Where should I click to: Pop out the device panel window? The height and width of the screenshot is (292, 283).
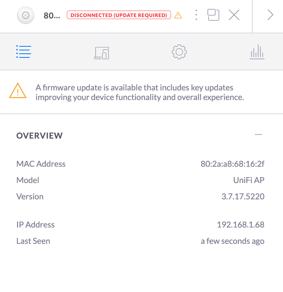tap(213, 15)
